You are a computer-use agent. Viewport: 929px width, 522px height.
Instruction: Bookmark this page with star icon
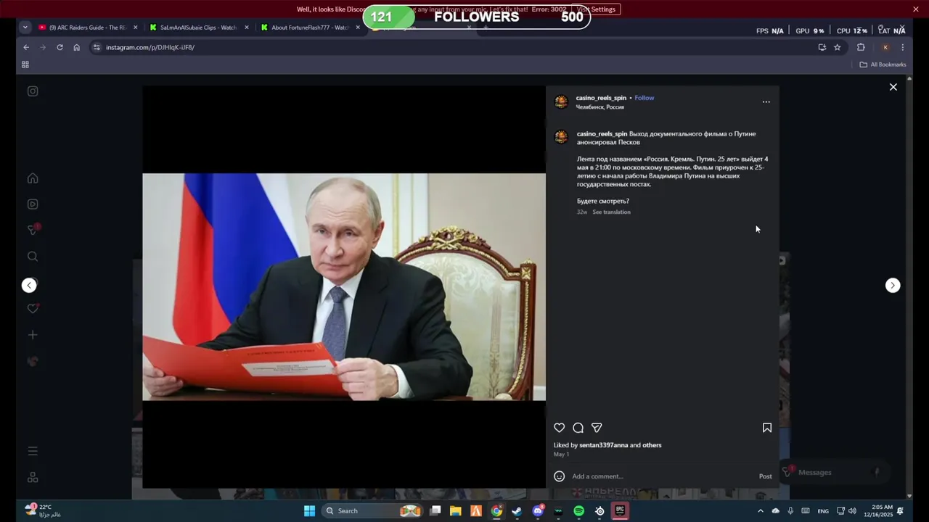coord(837,47)
